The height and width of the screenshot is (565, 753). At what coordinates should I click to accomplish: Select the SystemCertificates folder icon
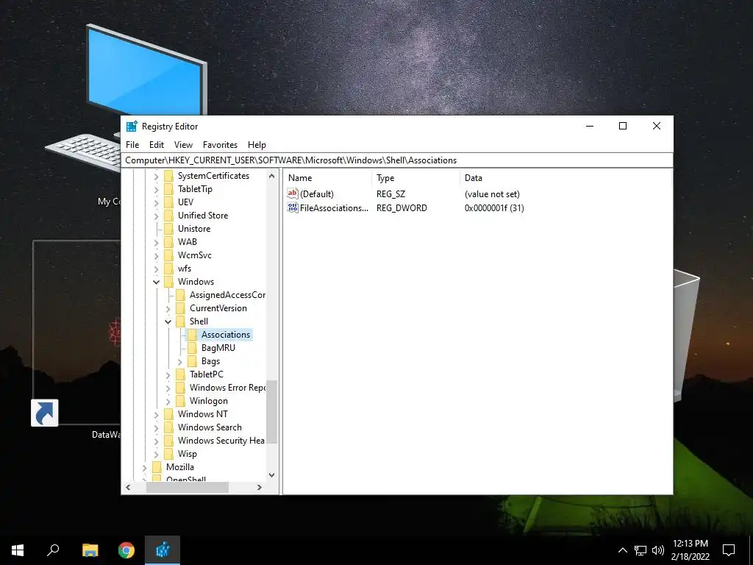(168, 176)
